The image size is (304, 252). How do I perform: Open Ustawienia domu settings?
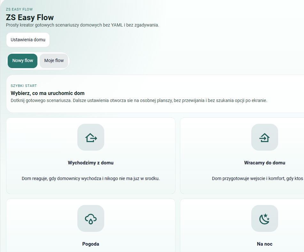(28, 40)
